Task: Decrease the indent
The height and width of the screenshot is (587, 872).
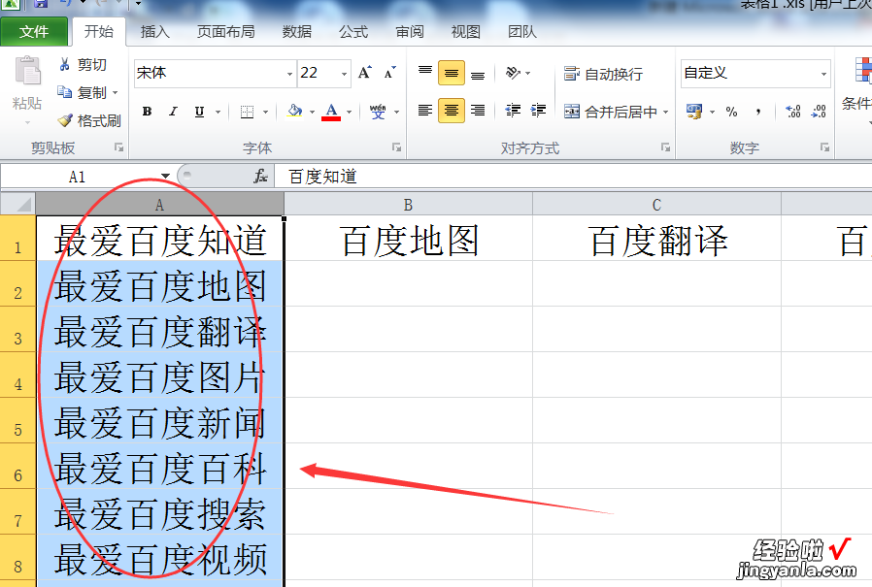Action: [x=512, y=110]
